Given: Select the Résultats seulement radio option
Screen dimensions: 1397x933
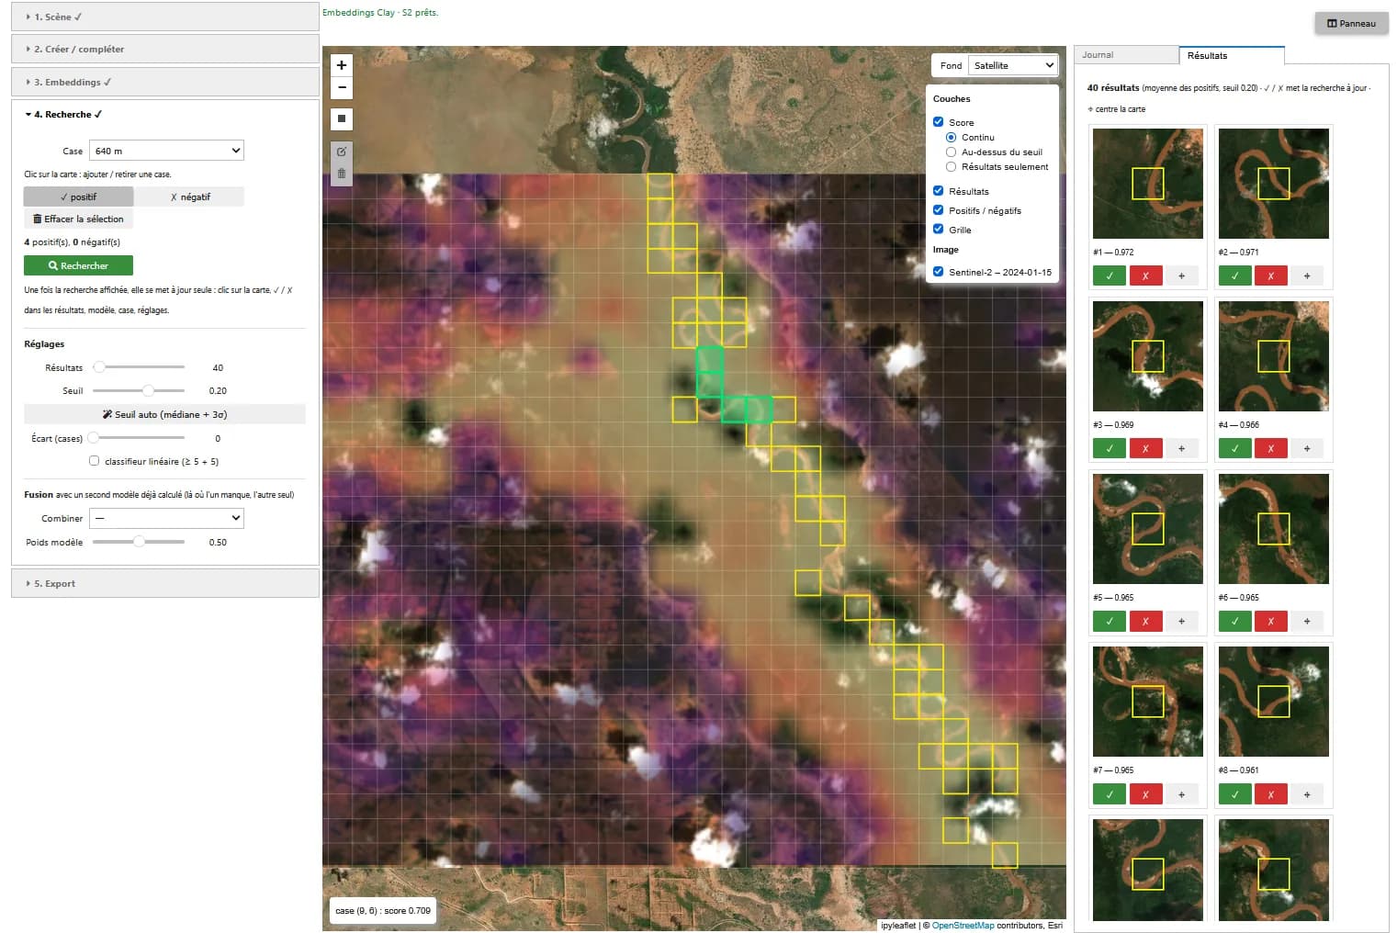Looking at the screenshot, I should [951, 166].
